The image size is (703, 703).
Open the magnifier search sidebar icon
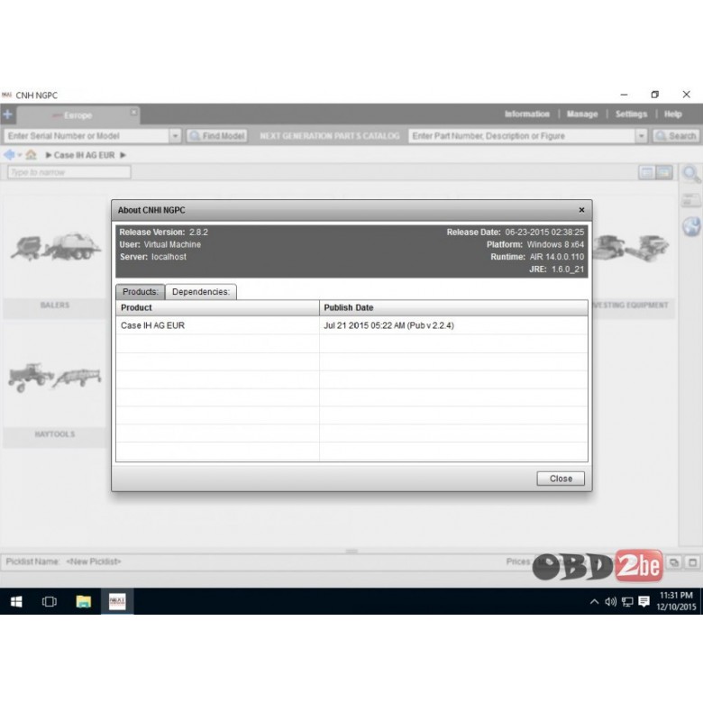coord(691,174)
